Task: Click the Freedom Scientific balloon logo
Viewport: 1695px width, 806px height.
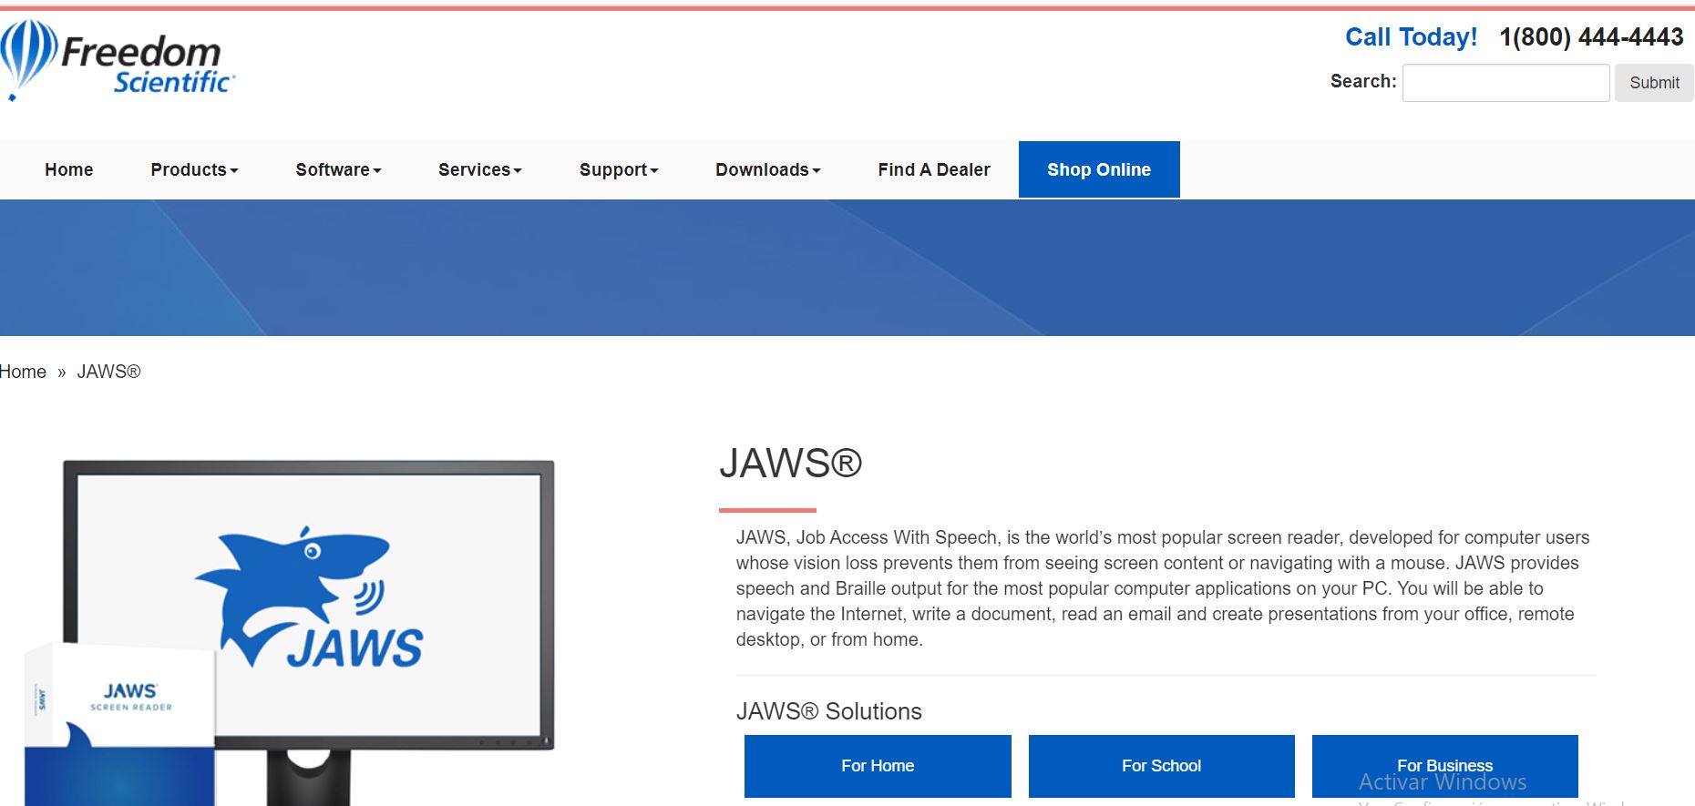Action: [x=118, y=60]
